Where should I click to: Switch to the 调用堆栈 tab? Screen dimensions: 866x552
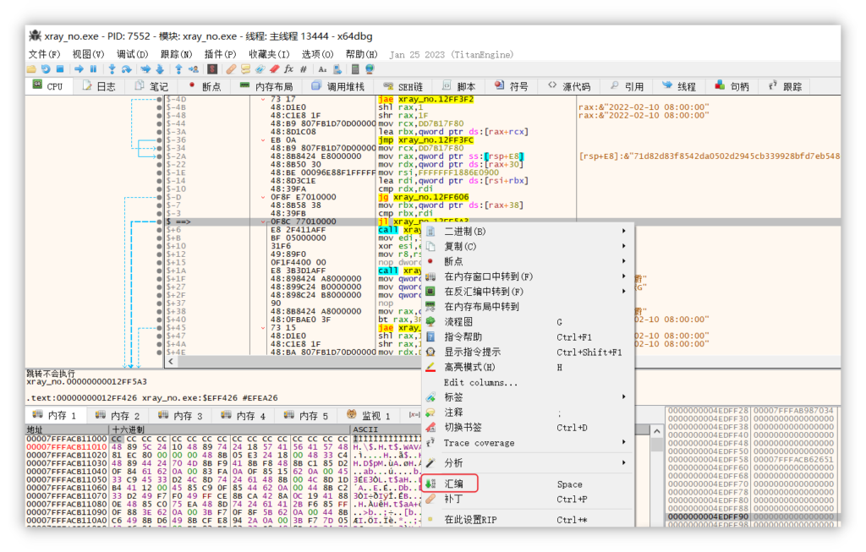click(x=338, y=86)
